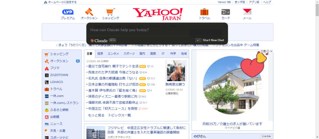Click comment icon for 拘束された尹大統領 headline

click(141, 72)
